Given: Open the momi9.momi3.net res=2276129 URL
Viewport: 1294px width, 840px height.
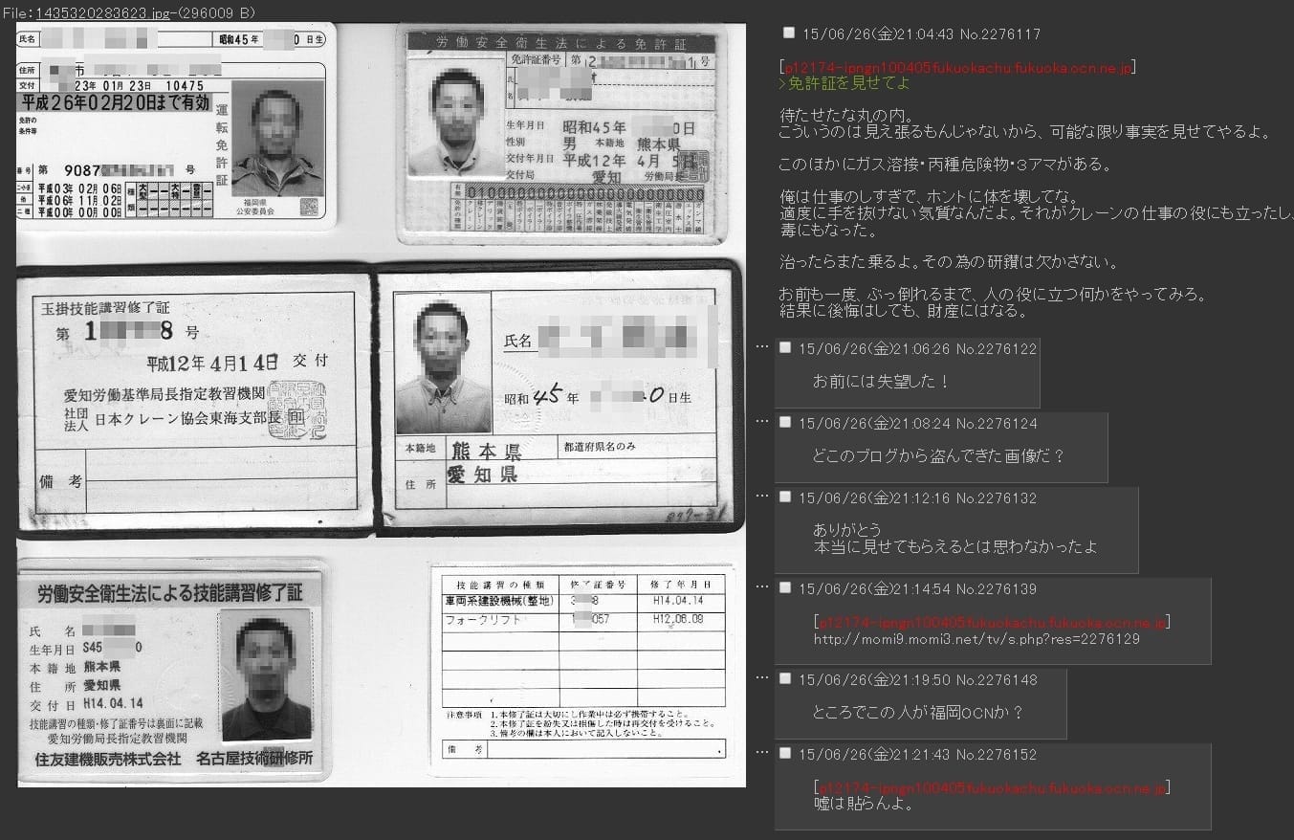Looking at the screenshot, I should tap(976, 639).
